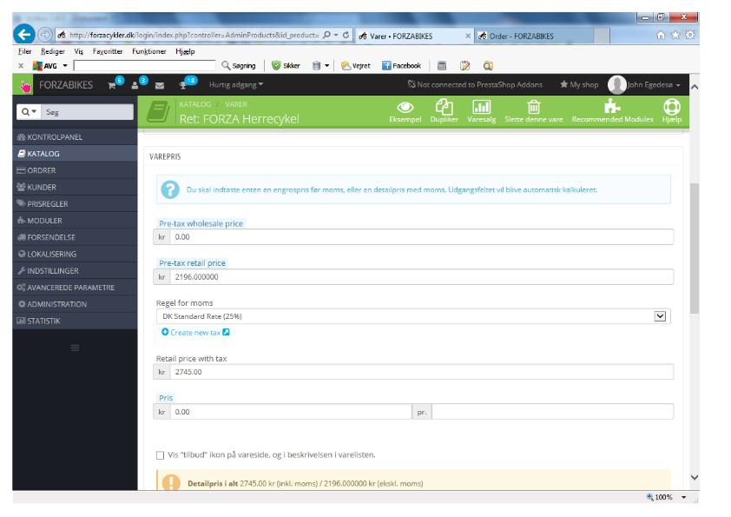Duplicate product with Dupliker icon

(x=444, y=111)
